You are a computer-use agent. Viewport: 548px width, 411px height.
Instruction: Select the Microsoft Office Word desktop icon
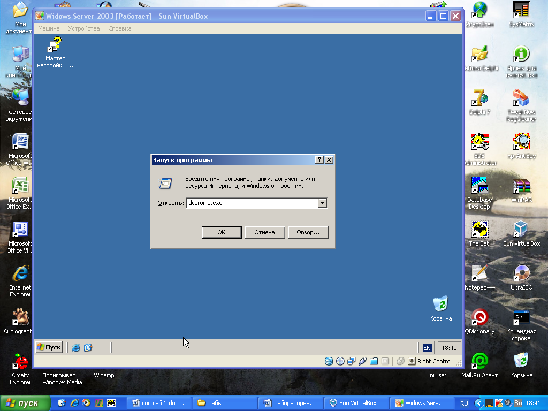point(19,150)
